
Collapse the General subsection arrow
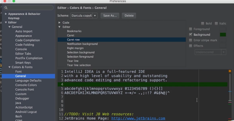(9, 27)
